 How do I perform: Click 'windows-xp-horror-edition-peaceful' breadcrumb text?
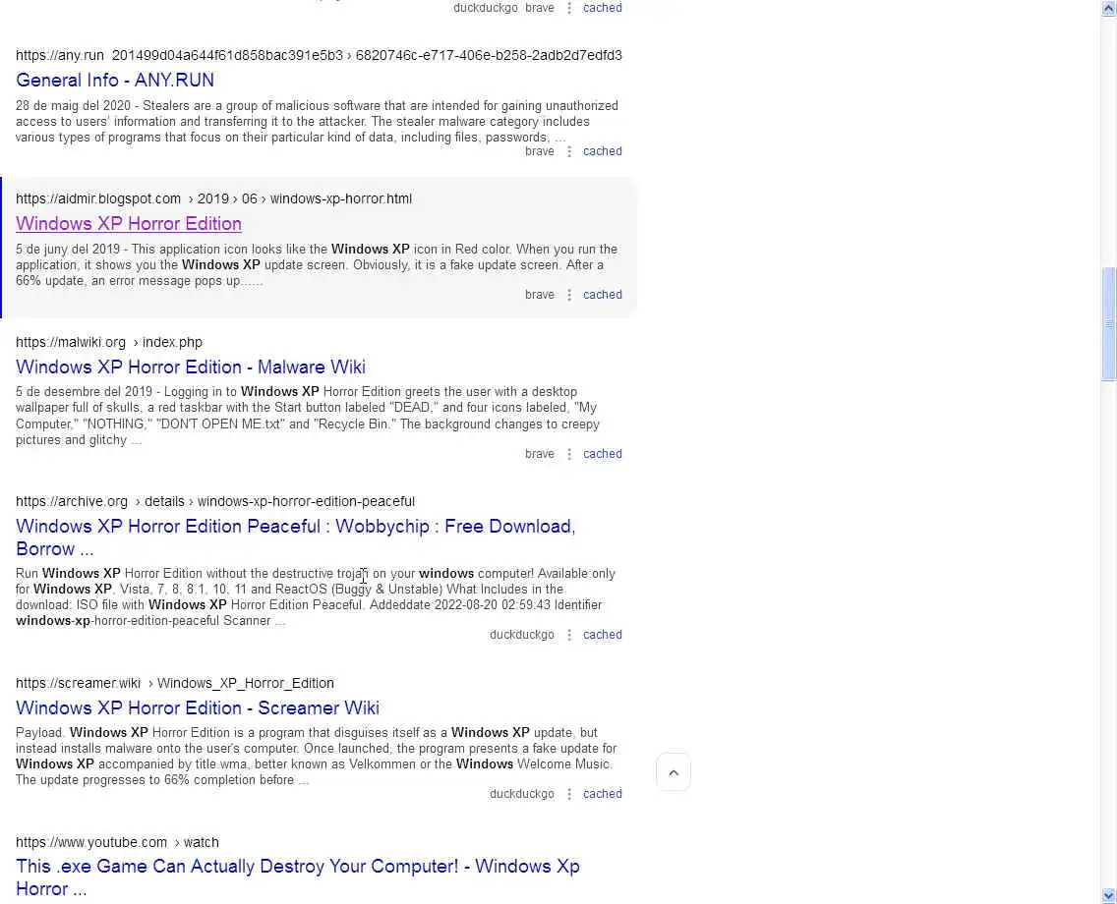point(307,501)
